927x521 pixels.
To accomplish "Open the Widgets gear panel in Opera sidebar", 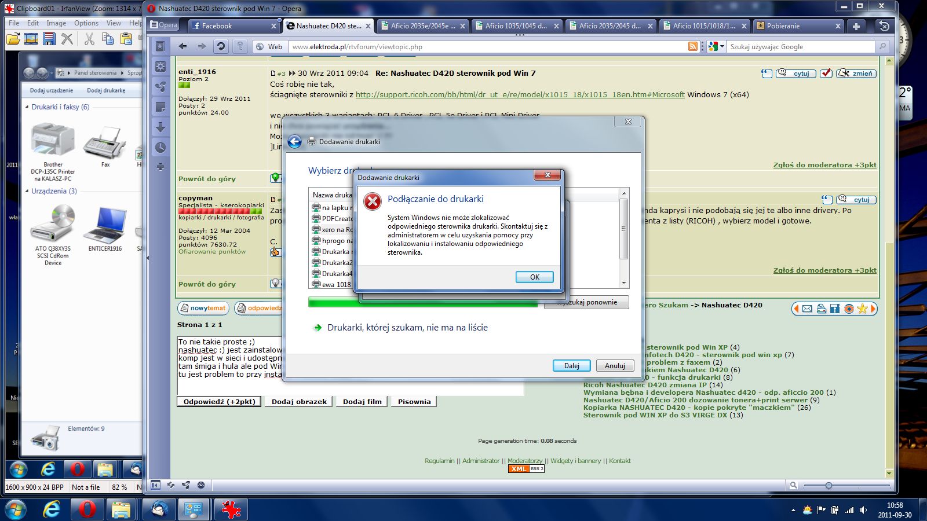I will click(x=160, y=67).
